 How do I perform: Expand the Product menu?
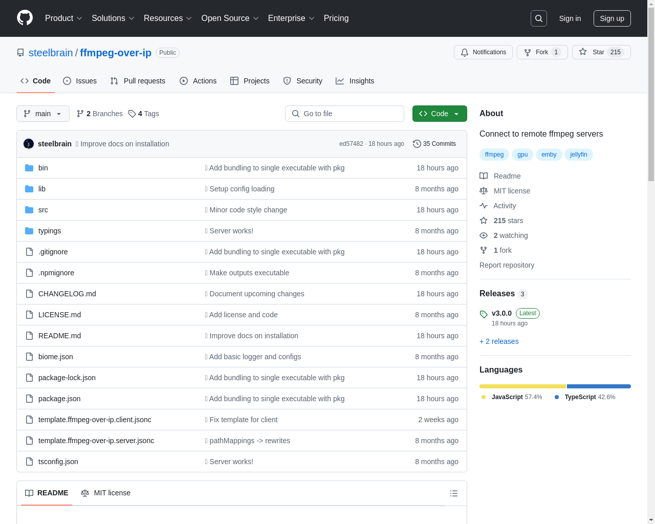coord(63,18)
